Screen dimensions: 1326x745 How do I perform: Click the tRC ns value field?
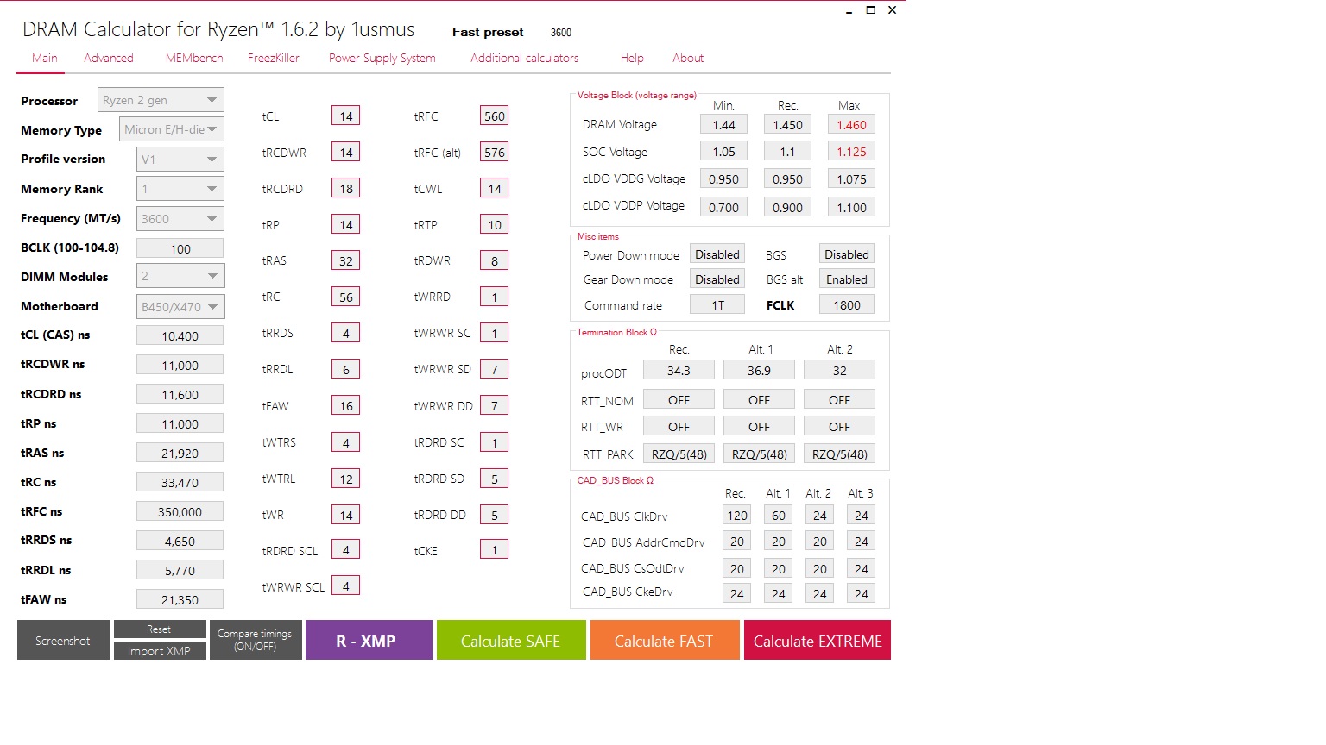click(x=180, y=482)
